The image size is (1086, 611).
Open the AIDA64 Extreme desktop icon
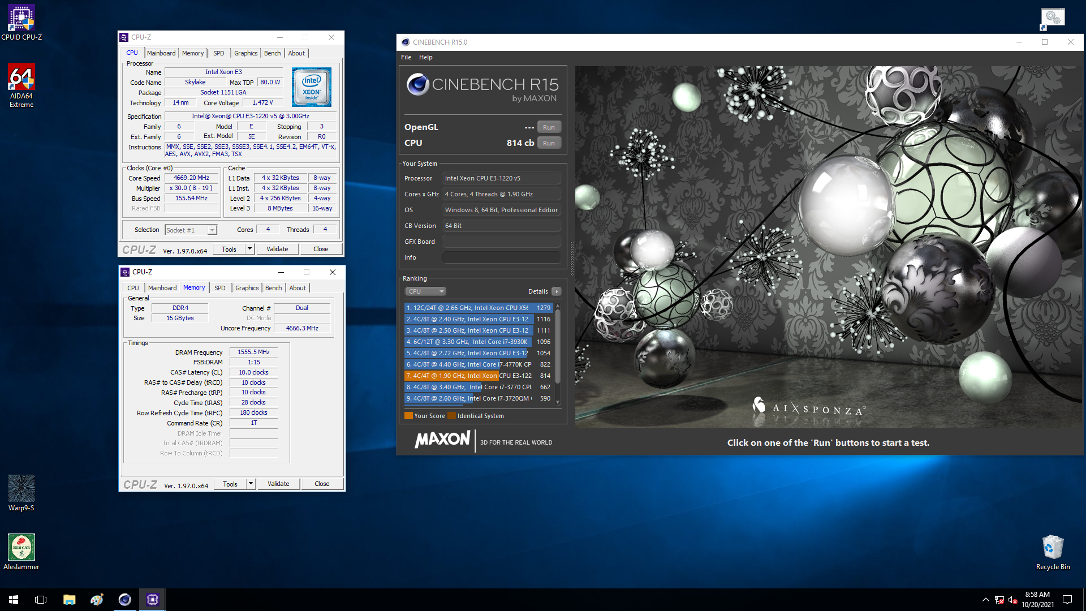[x=21, y=85]
